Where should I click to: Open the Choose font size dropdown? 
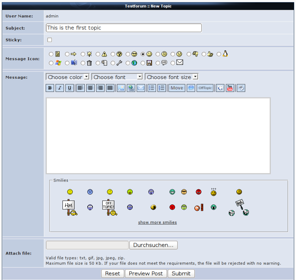pyautogui.click(x=171, y=77)
